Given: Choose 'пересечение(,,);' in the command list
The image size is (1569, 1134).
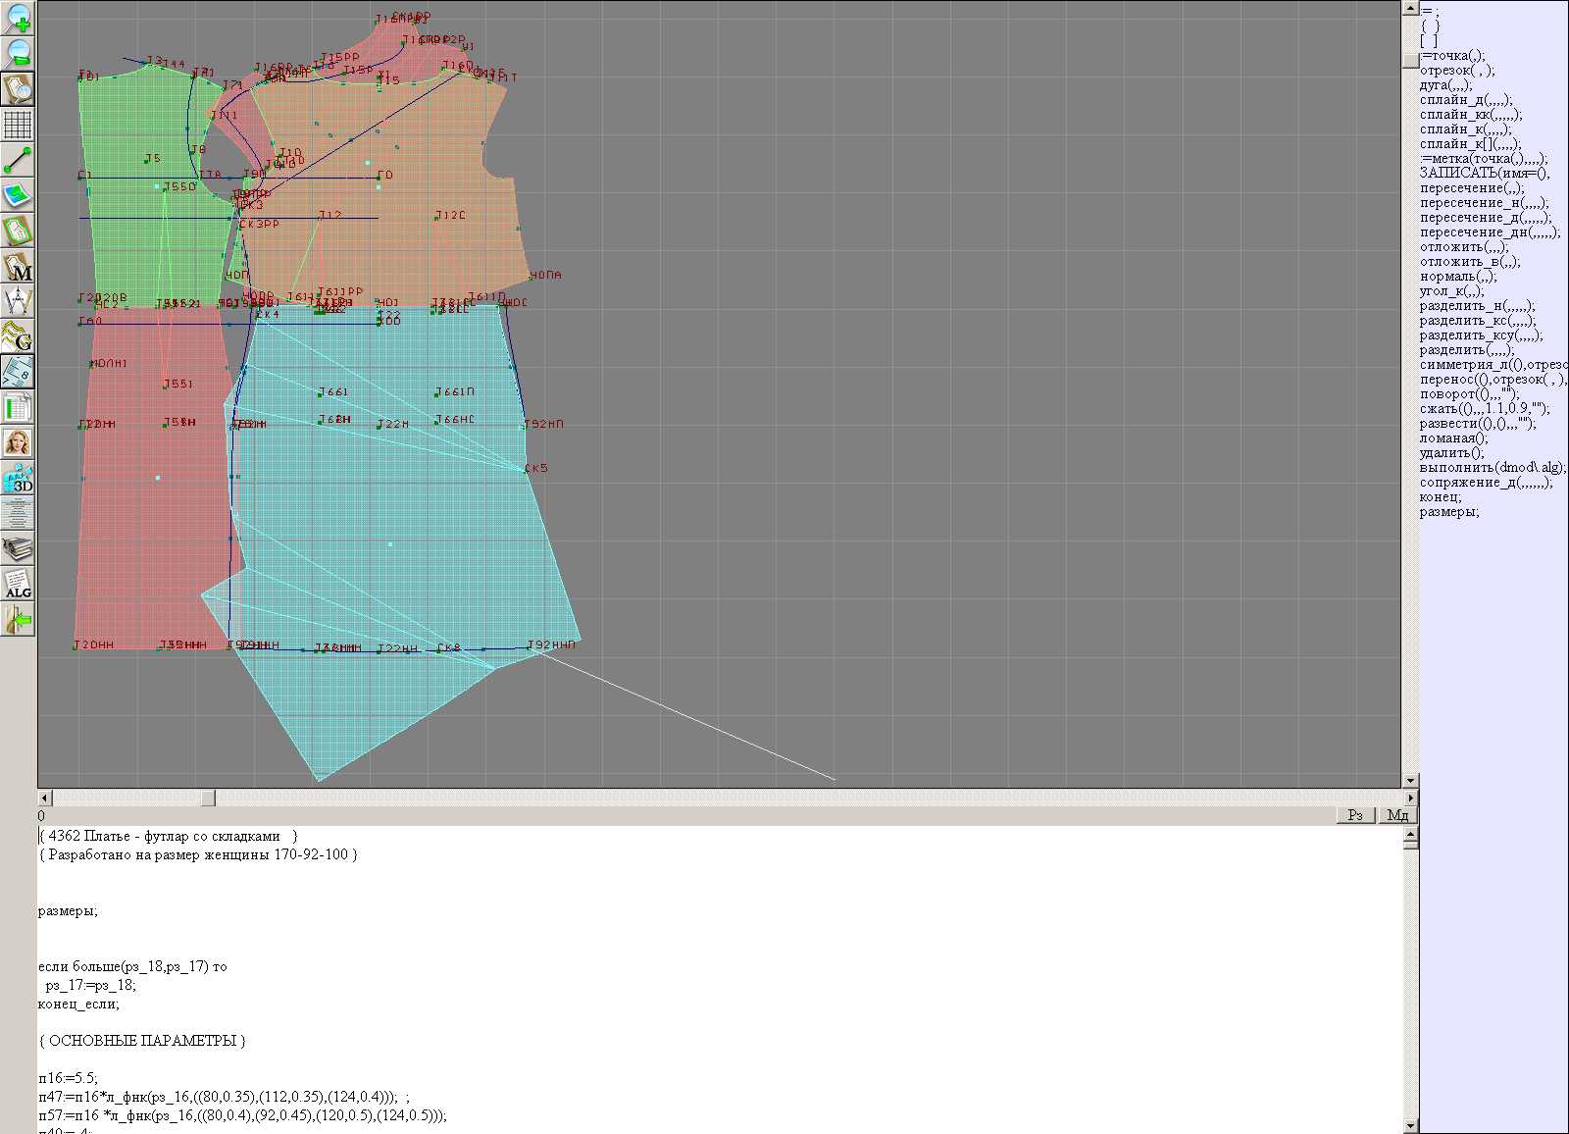Looking at the screenshot, I should coord(1472,188).
